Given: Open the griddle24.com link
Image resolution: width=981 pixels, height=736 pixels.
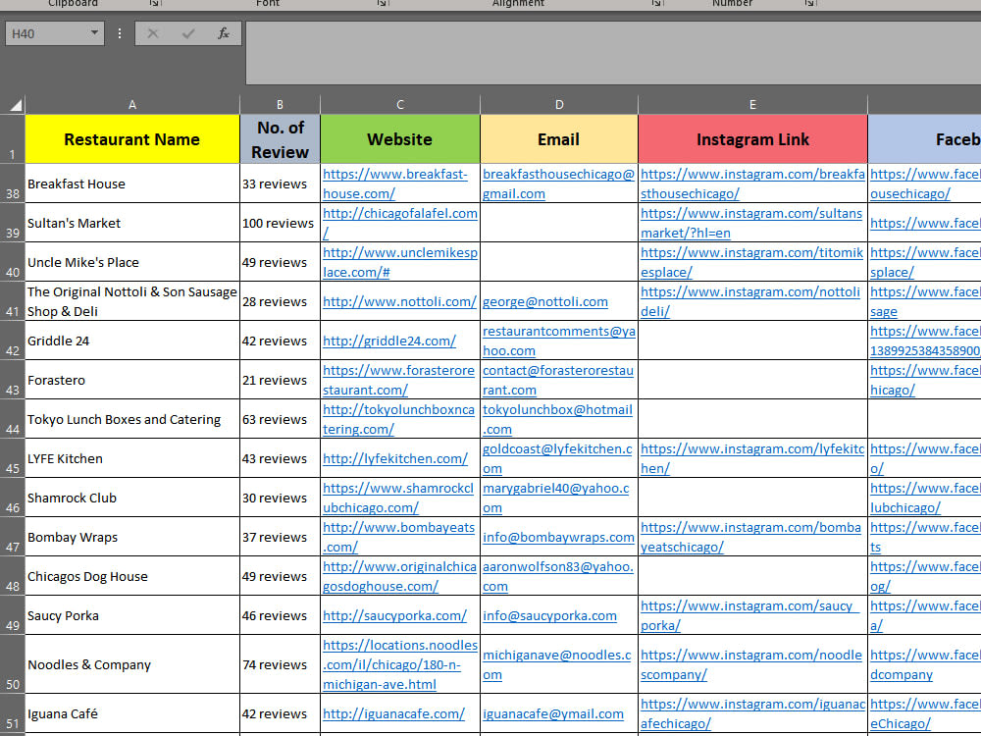Looking at the screenshot, I should click(389, 342).
